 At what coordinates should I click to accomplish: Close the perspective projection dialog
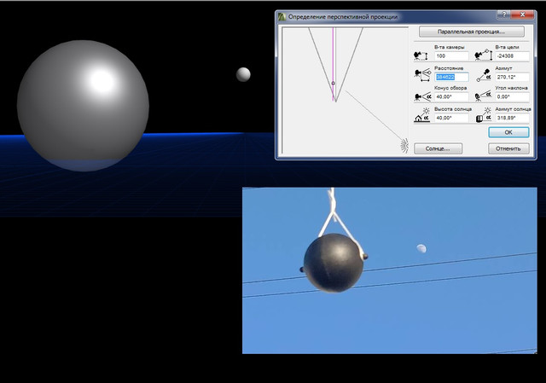522,15
